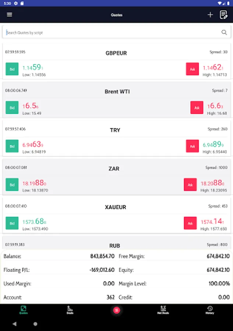The image size is (233, 331).
Task: Select the red Ask square for TRY
Action: click(x=192, y=146)
